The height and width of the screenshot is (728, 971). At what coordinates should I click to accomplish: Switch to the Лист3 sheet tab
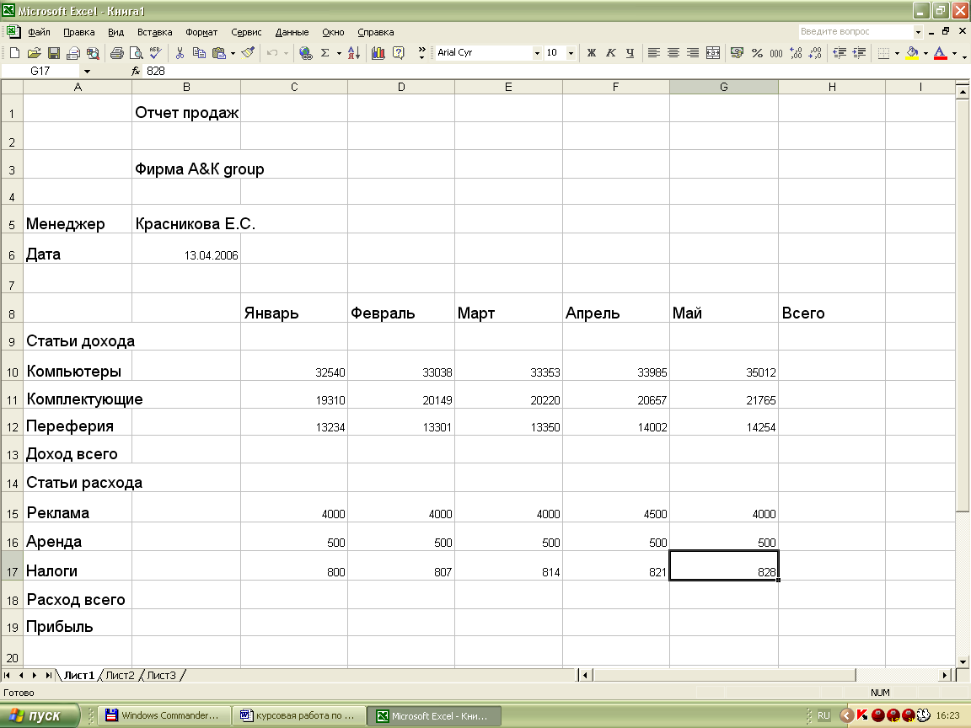click(161, 676)
